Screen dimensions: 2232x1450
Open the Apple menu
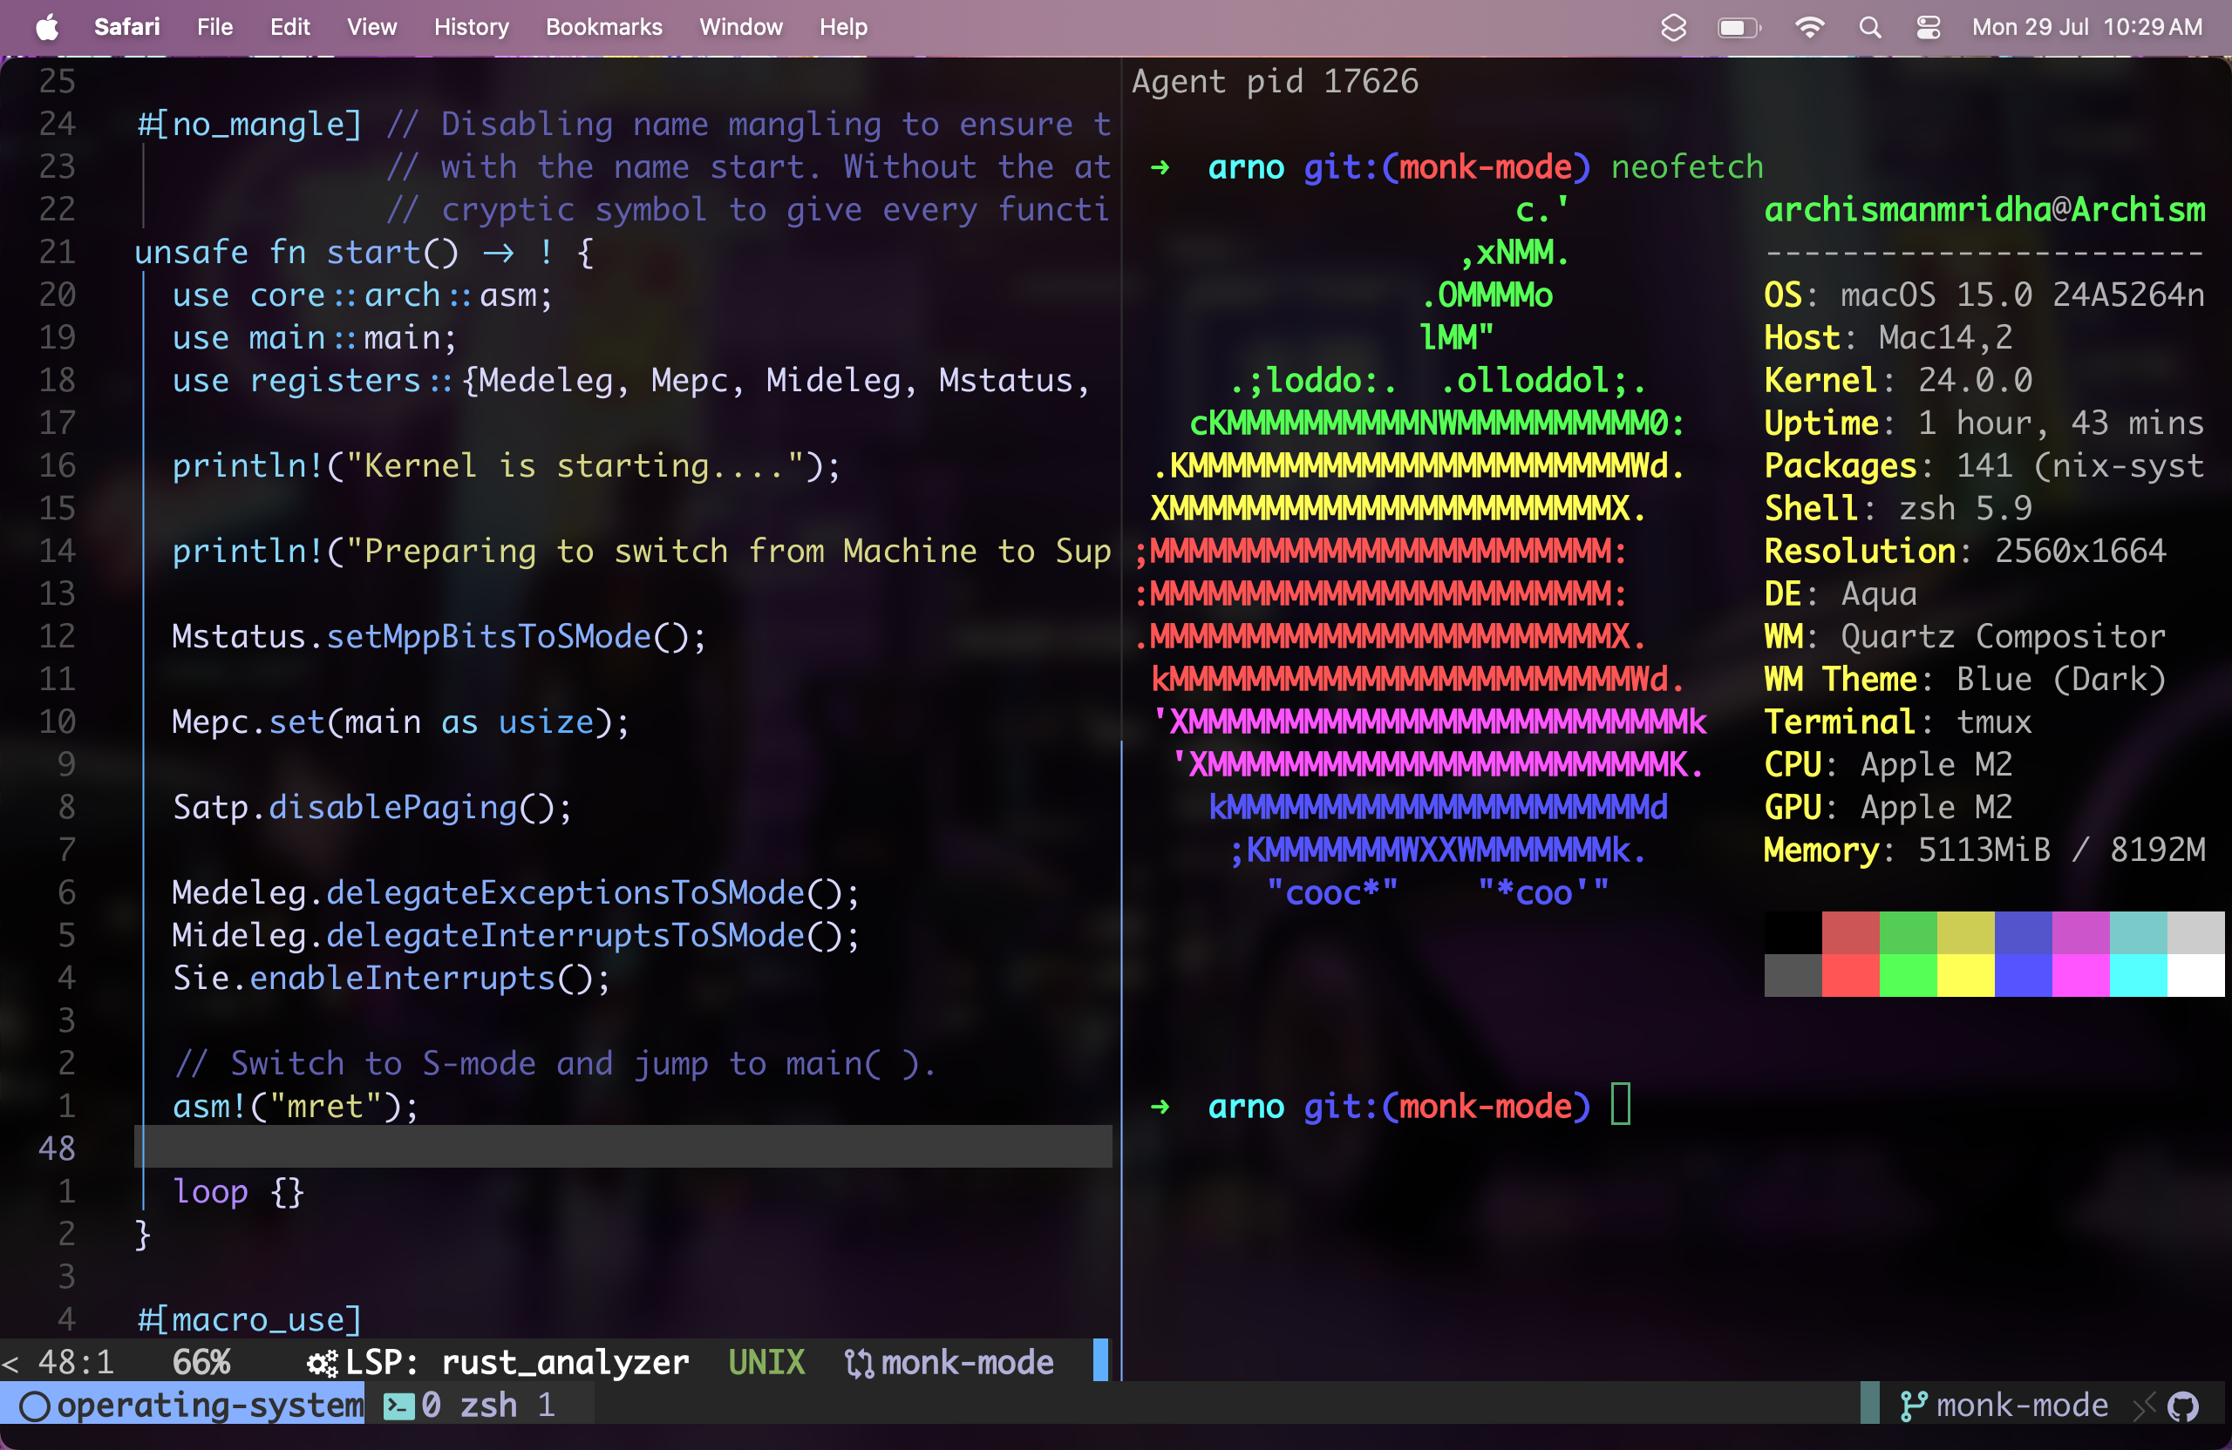click(47, 27)
